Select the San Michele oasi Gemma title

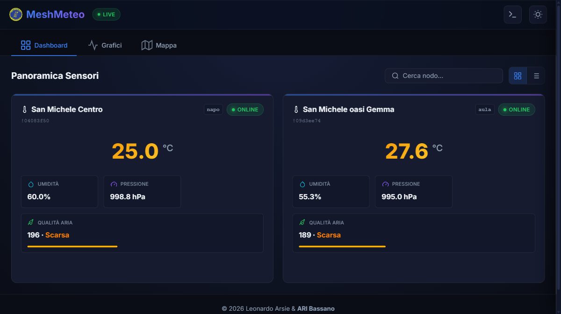pyautogui.click(x=349, y=110)
